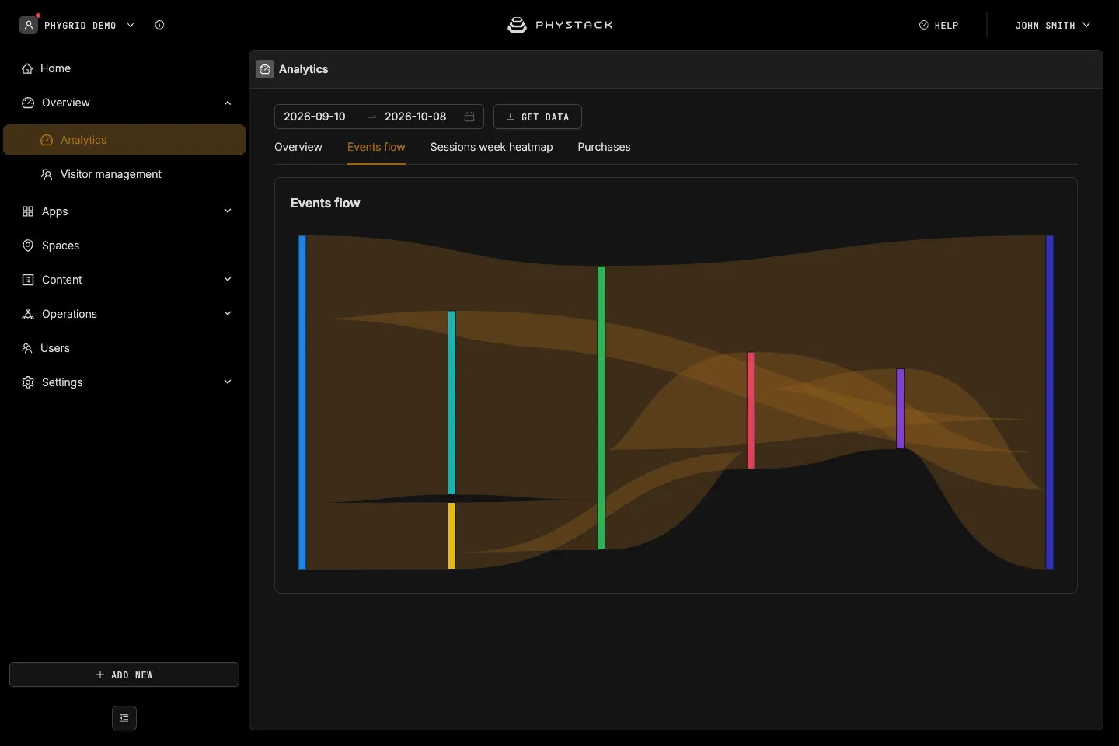Click the Add New button
1119x746 pixels.
coord(124,675)
